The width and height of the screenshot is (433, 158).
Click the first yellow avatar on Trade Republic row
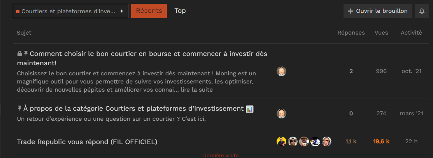pyautogui.click(x=281, y=141)
